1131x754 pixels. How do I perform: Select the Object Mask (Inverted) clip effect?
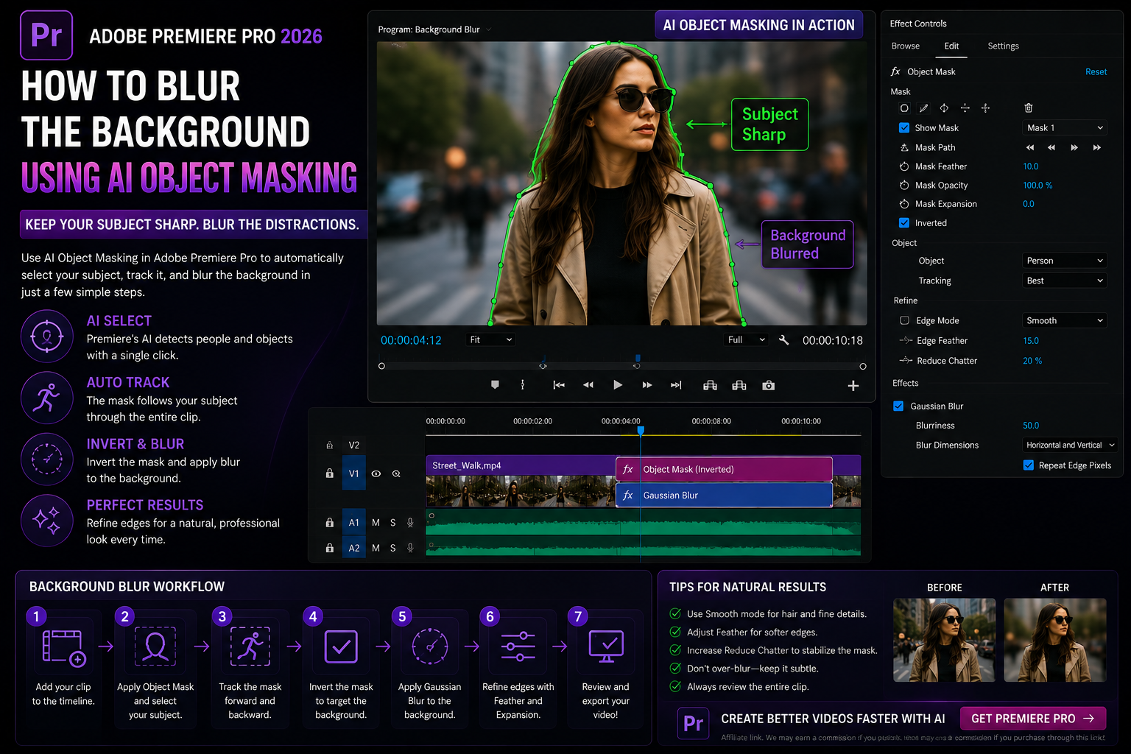point(724,469)
